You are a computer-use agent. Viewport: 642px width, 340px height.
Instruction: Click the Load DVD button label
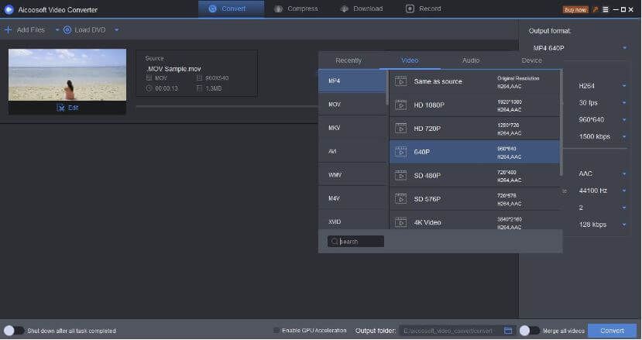click(90, 30)
